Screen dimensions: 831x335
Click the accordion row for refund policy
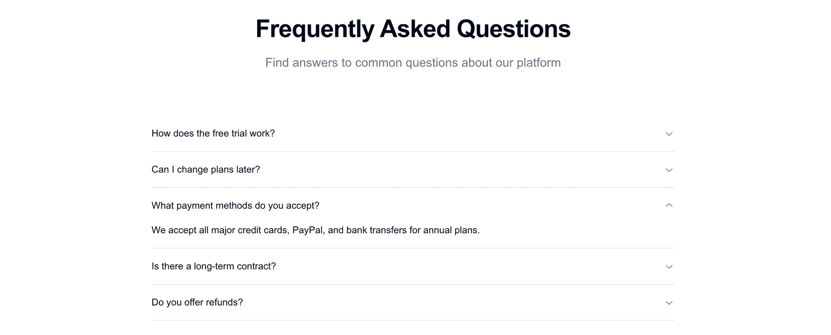point(412,302)
